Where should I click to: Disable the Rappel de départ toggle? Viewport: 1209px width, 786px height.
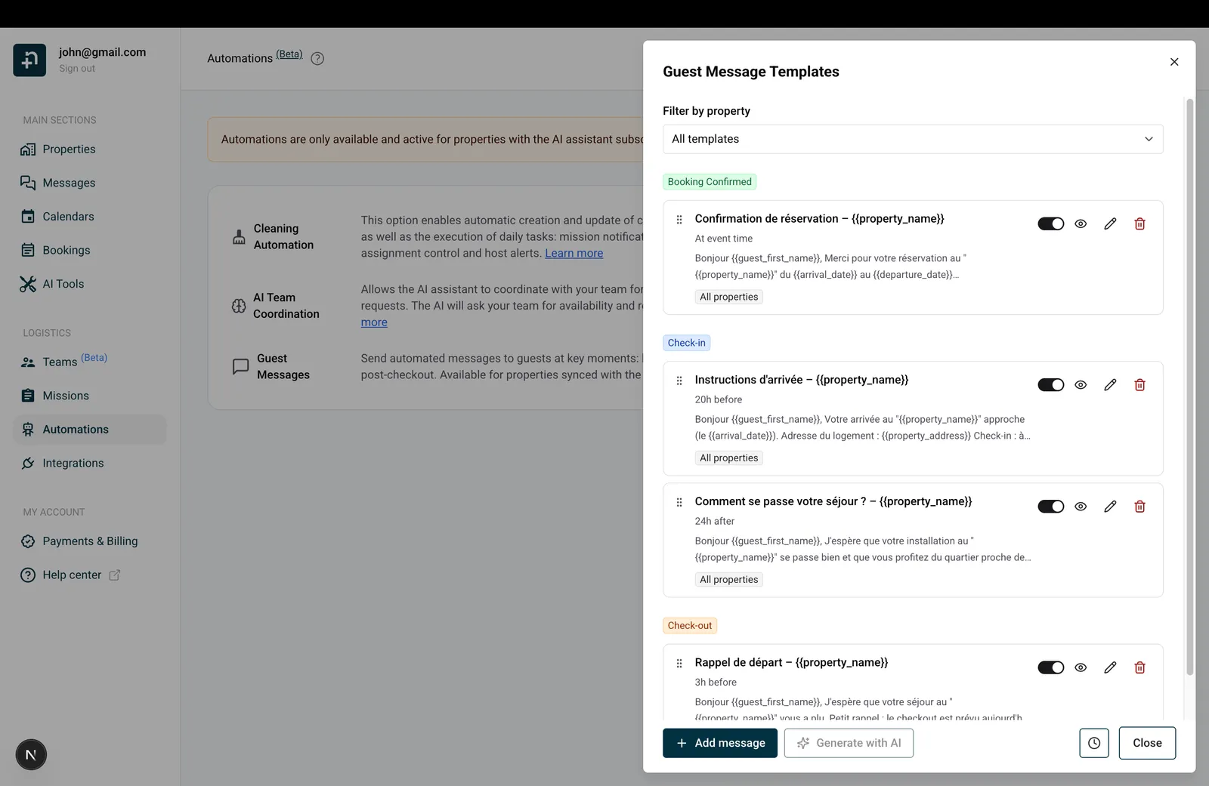tap(1050, 667)
